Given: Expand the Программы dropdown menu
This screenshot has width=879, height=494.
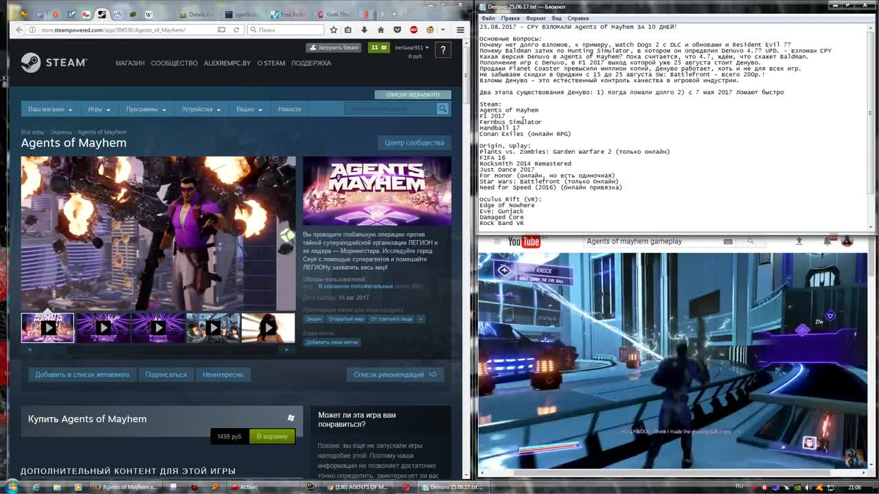Looking at the screenshot, I should click(146, 109).
